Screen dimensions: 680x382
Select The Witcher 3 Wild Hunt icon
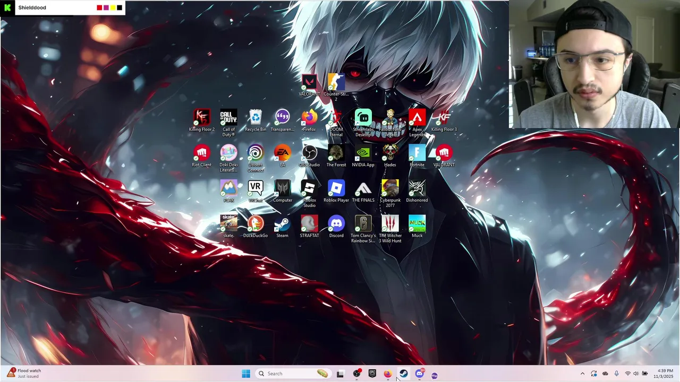pos(390,229)
